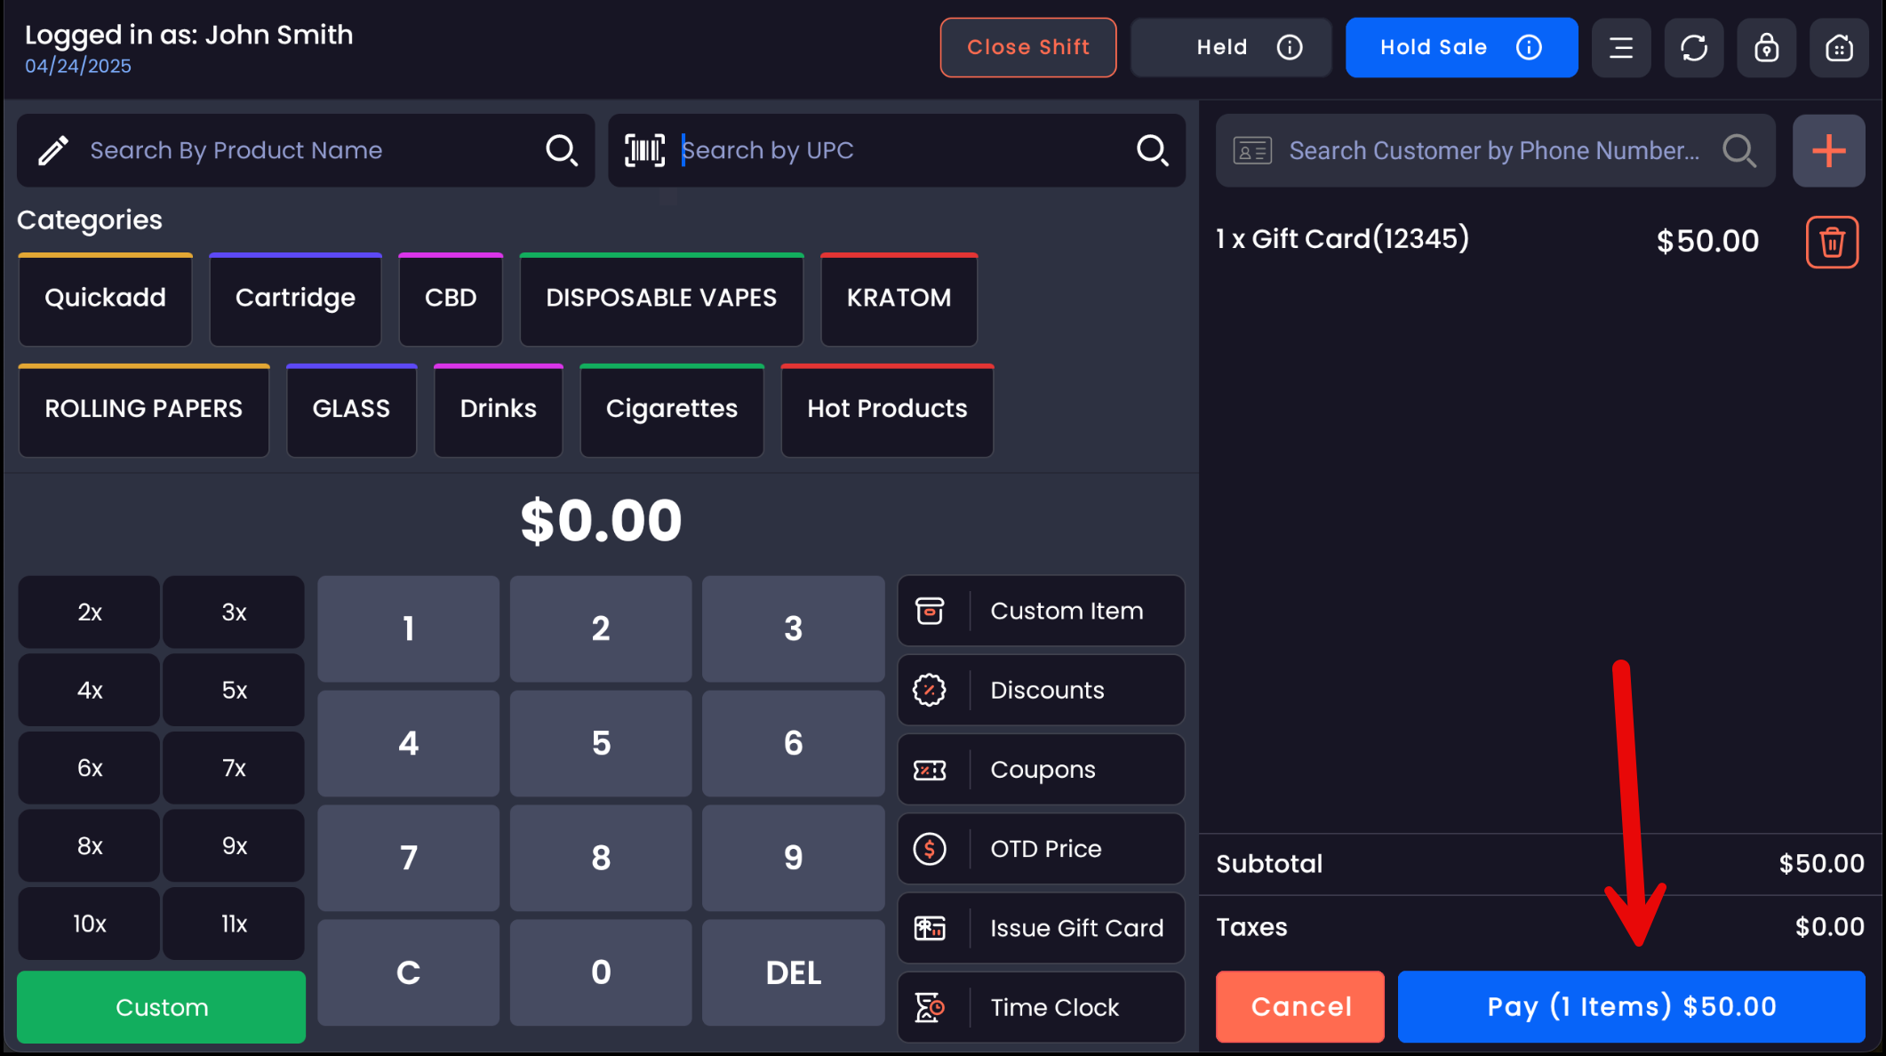Open the Coupons option
This screenshot has width=1886, height=1056.
click(x=1041, y=770)
